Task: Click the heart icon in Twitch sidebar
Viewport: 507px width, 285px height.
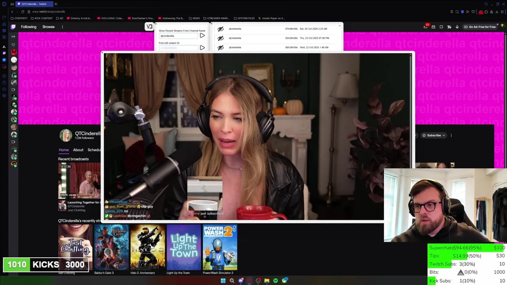Action: click(x=13, y=45)
